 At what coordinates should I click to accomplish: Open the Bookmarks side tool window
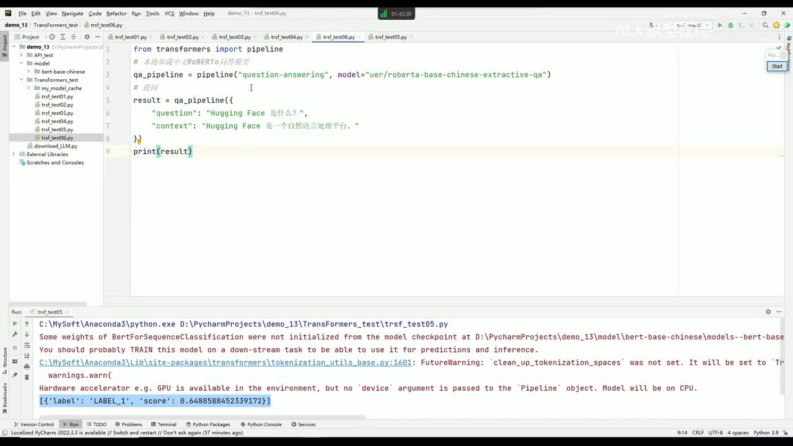pyautogui.click(x=4, y=400)
